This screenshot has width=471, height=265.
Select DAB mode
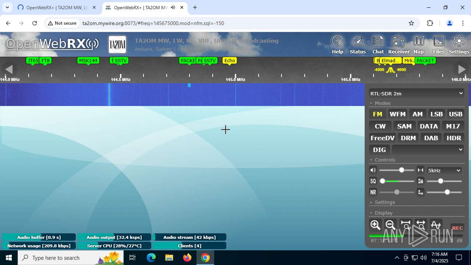click(x=431, y=138)
